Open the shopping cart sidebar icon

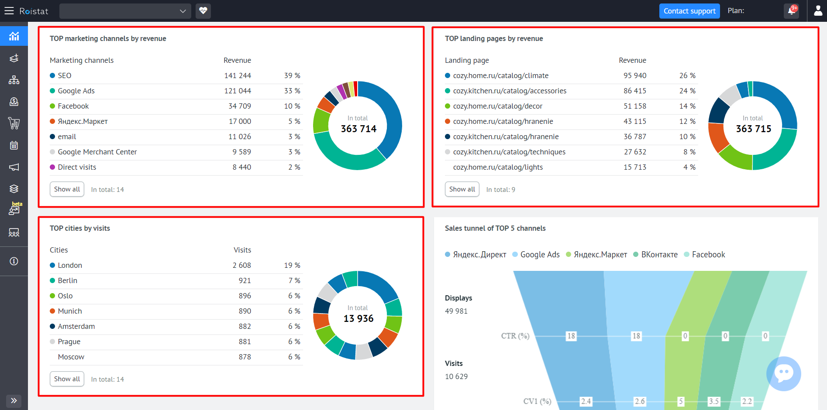click(14, 123)
